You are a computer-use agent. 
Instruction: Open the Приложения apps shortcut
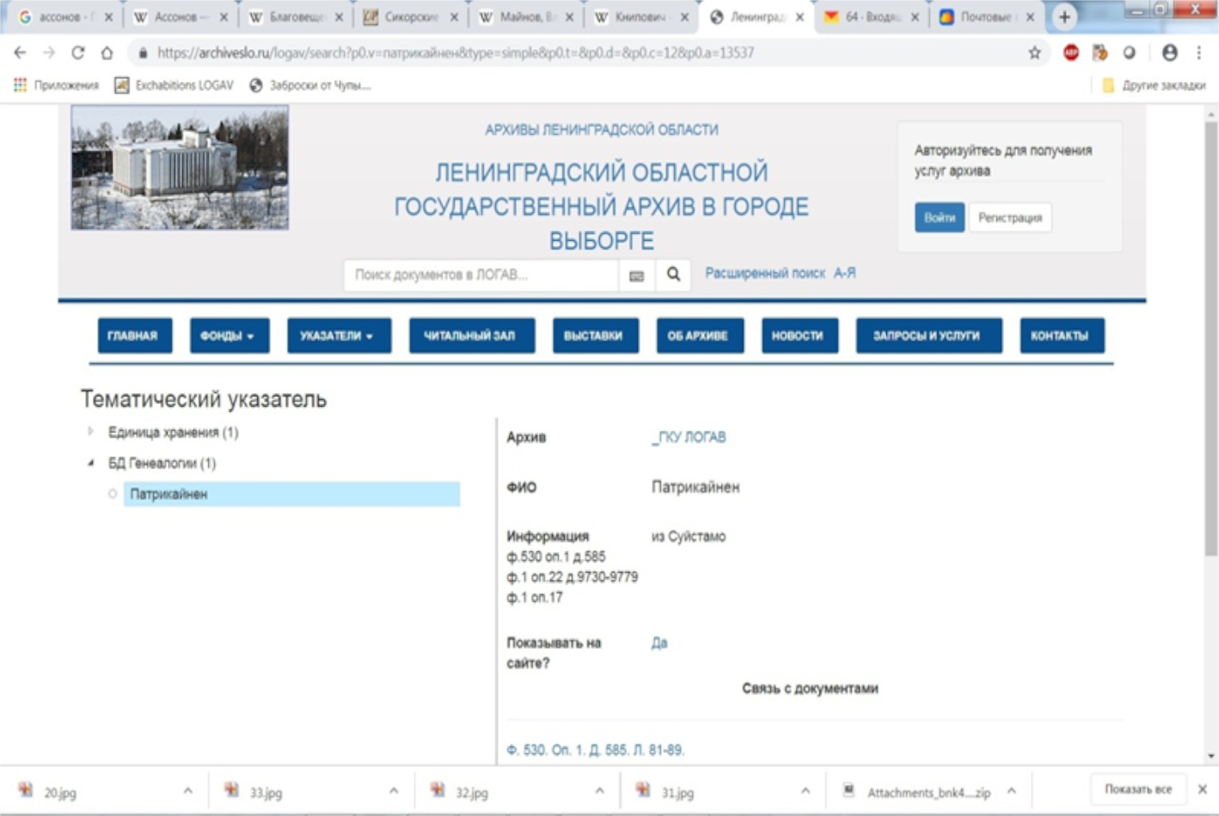coord(56,85)
